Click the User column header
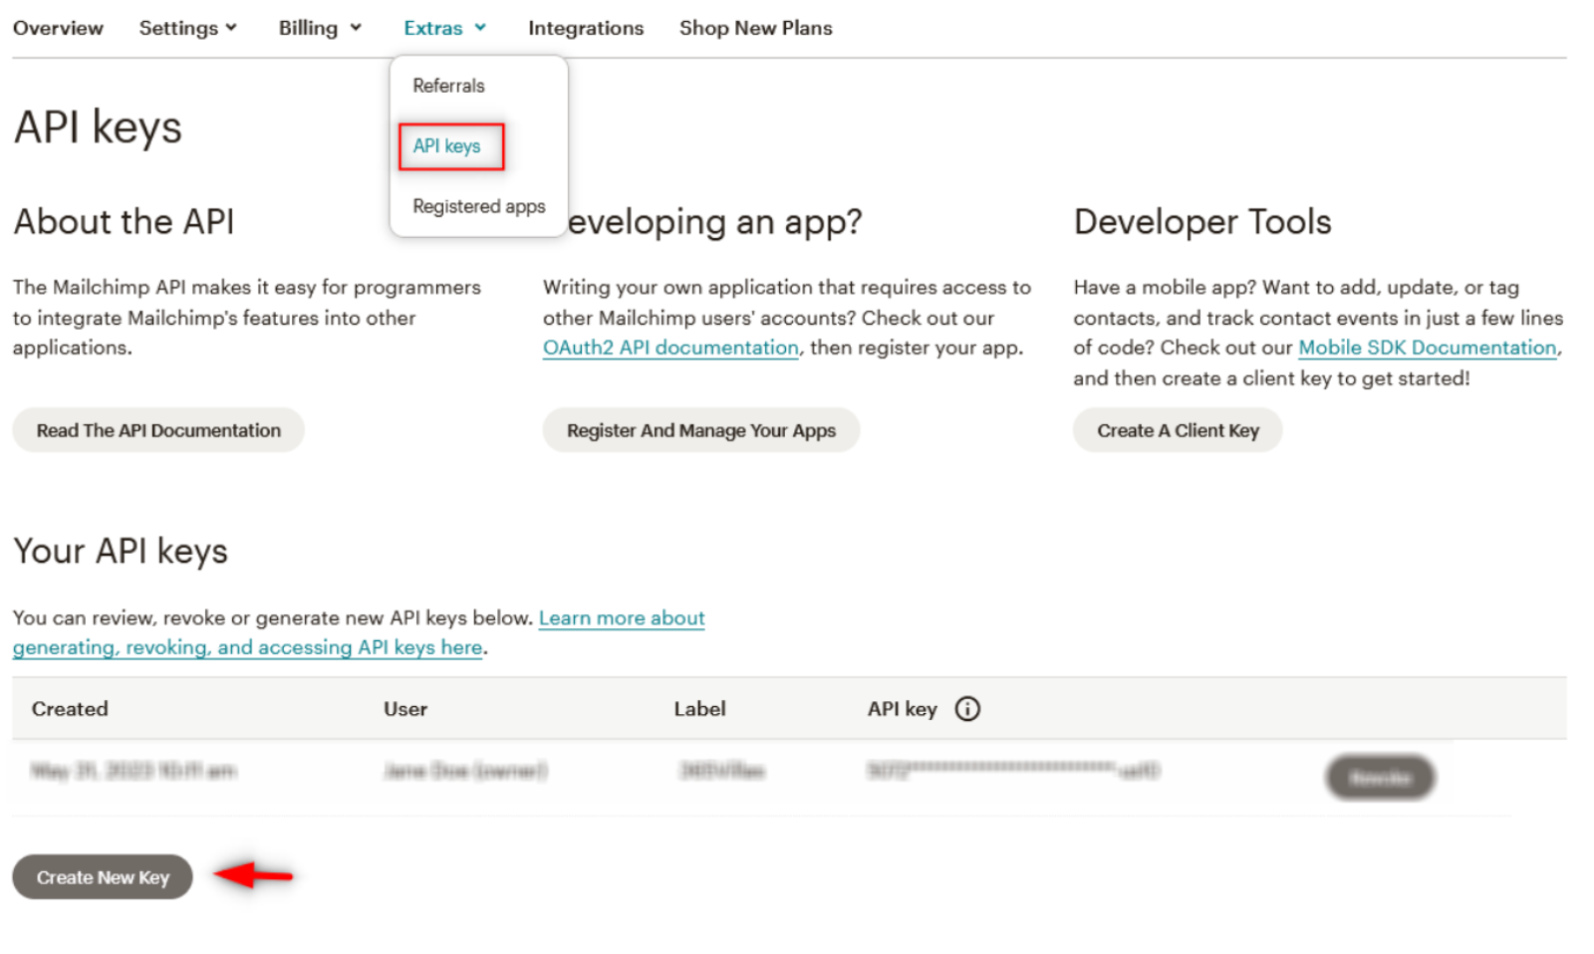The height and width of the screenshot is (954, 1594). click(405, 709)
